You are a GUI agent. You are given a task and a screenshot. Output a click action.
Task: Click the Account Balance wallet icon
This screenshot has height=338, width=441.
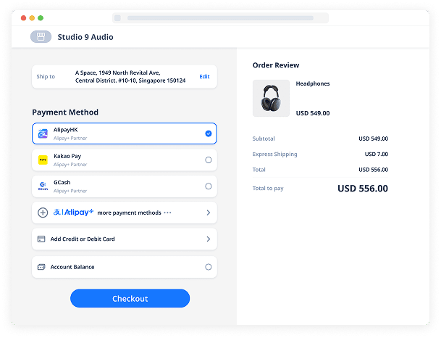(x=41, y=267)
